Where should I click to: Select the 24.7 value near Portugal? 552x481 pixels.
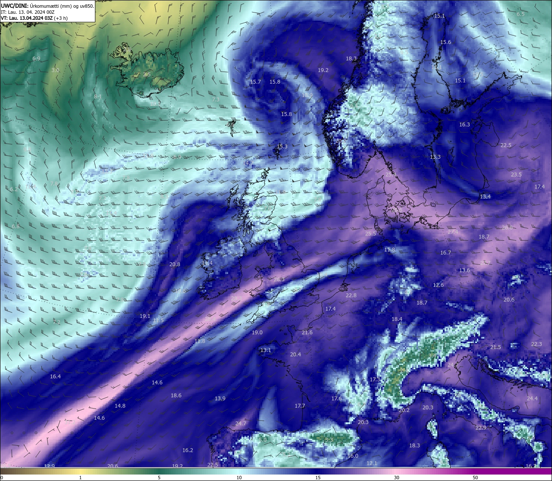tap(241, 424)
